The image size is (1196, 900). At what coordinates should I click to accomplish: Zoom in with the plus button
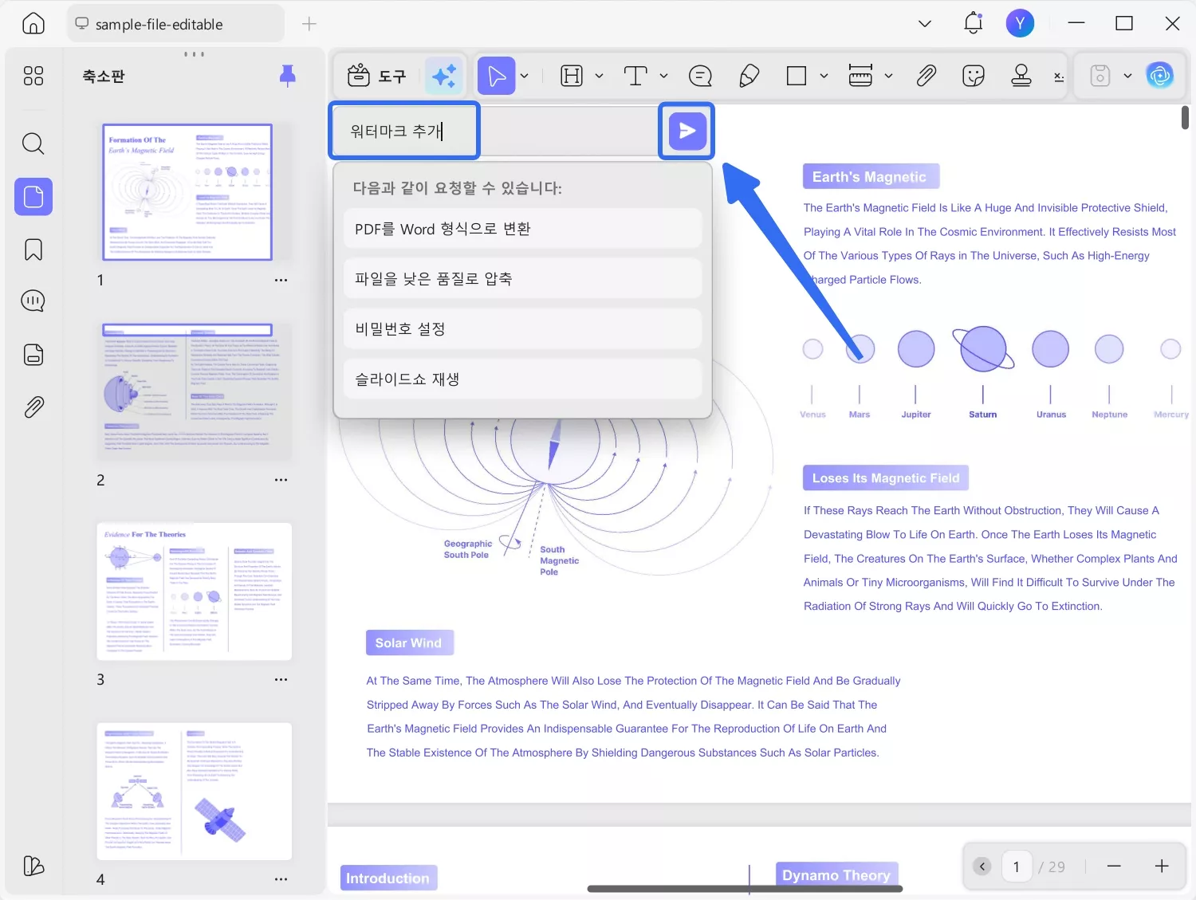point(1162,867)
